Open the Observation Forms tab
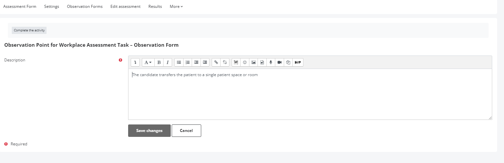Viewport: 504px width, 163px height. click(85, 7)
